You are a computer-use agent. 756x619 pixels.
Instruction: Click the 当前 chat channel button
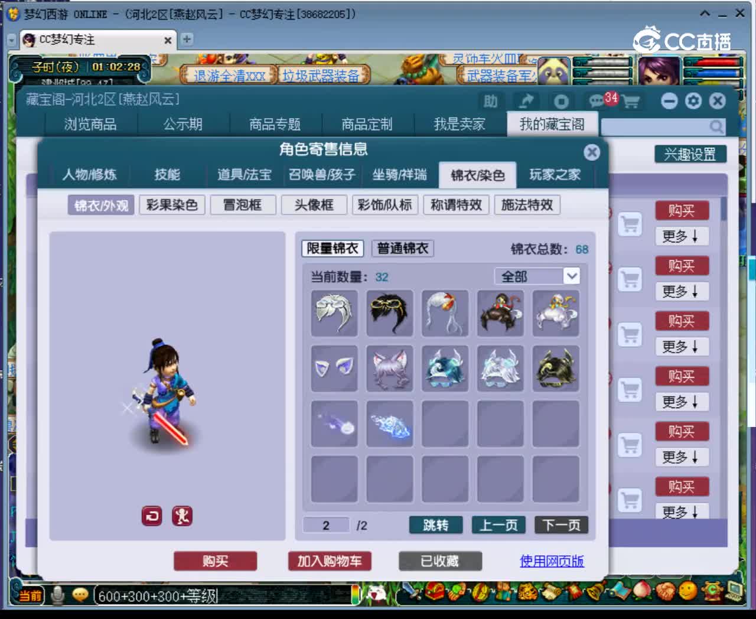pyautogui.click(x=31, y=595)
